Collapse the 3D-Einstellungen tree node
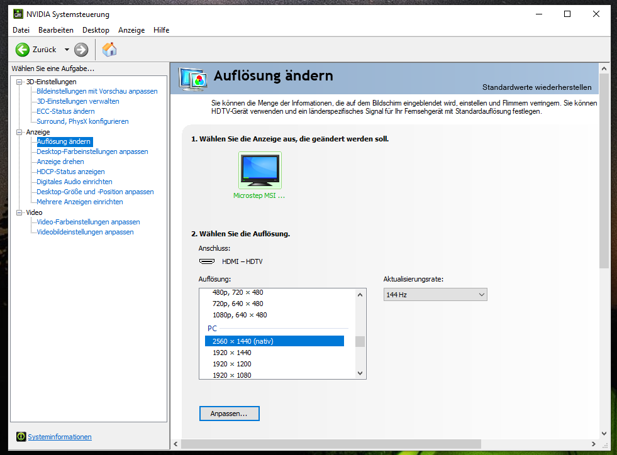Screen dimensions: 617x455 click(19, 82)
